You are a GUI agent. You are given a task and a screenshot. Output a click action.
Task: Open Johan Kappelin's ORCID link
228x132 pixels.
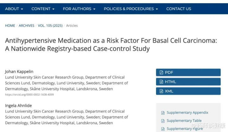(x=29, y=95)
